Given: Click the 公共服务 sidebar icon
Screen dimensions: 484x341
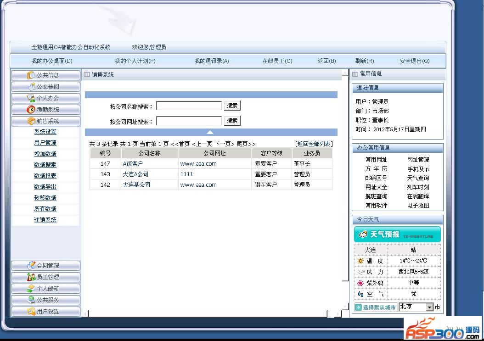Looking at the screenshot, I should coord(31,300).
